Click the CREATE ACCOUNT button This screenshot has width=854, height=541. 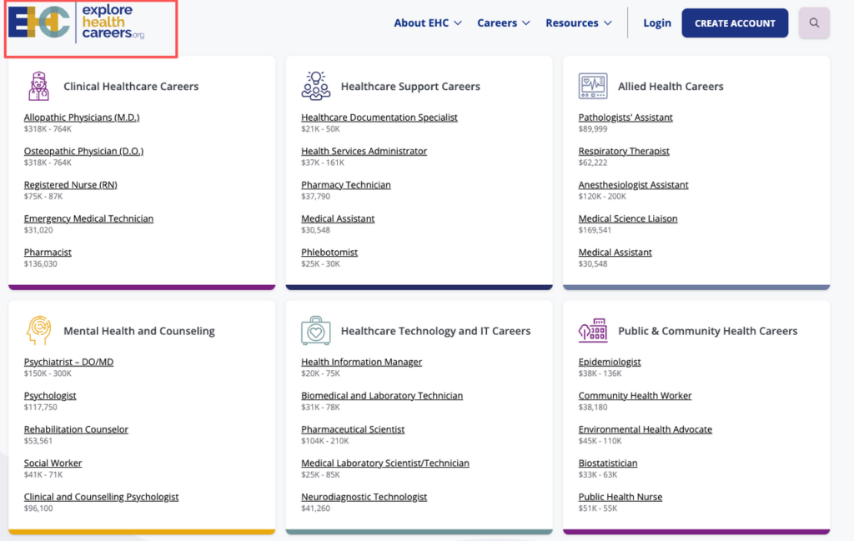pos(735,23)
